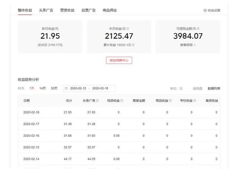Select the 2020-02-15 date row cell

tap(31, 147)
